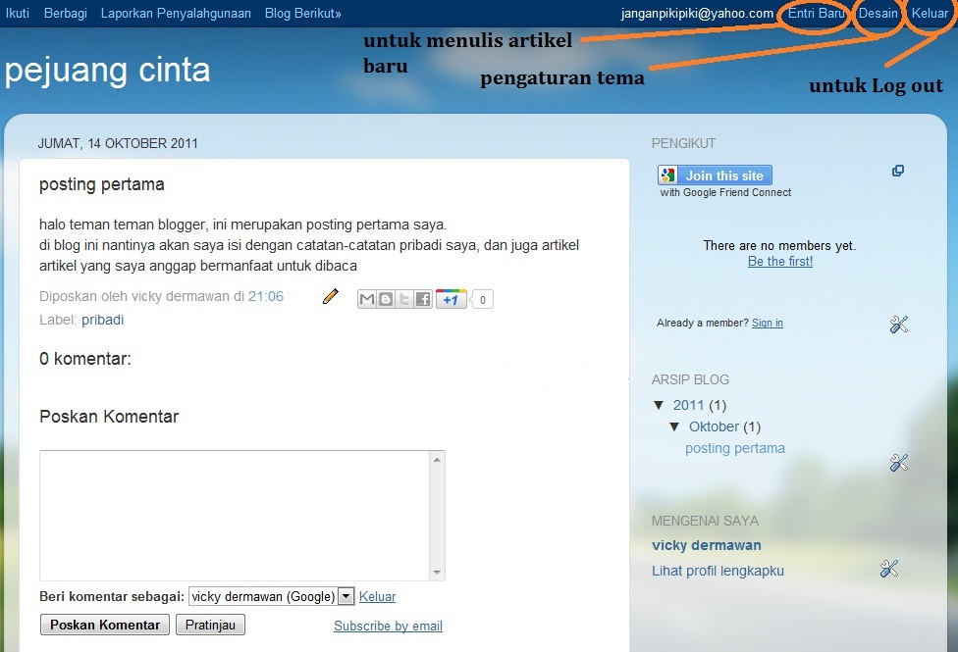Click the ARSIP BLOG widget heading
The width and height of the screenshot is (958, 652).
(690, 379)
